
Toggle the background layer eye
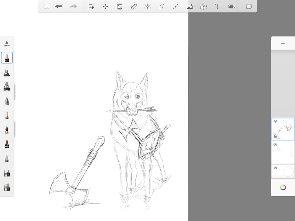275,168
